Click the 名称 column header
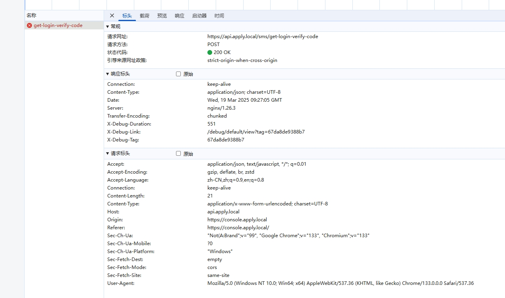 31,15
